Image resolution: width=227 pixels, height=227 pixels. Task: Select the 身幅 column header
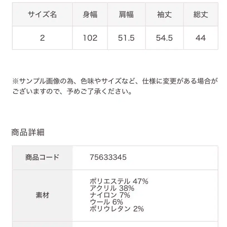tap(90, 15)
